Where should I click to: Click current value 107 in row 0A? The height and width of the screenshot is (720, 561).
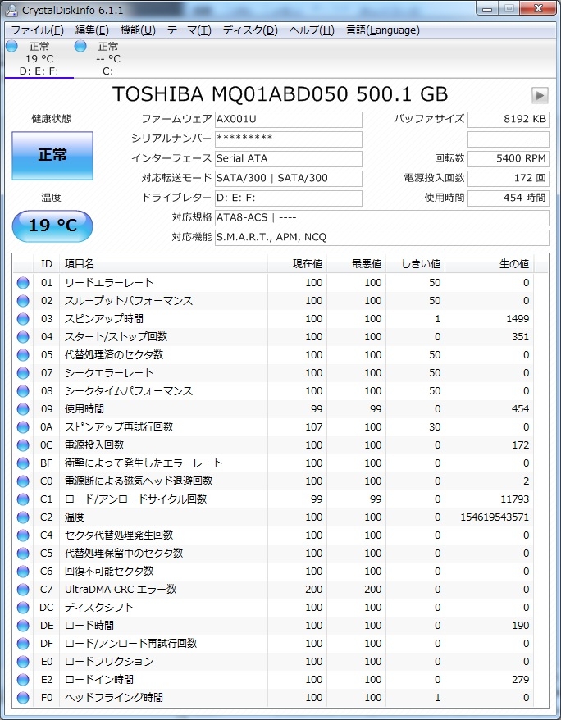(x=314, y=427)
